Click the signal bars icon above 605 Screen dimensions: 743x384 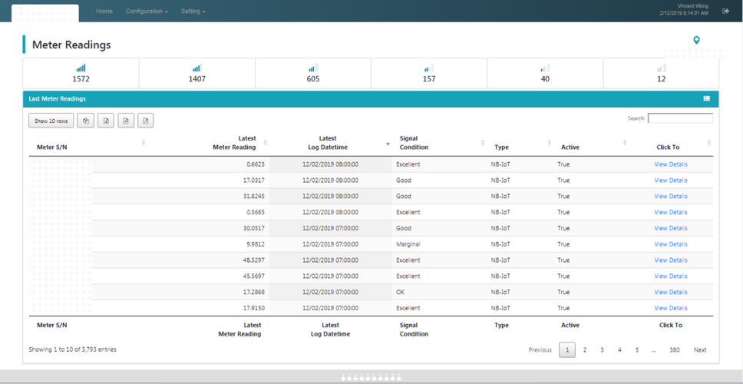pyautogui.click(x=313, y=68)
